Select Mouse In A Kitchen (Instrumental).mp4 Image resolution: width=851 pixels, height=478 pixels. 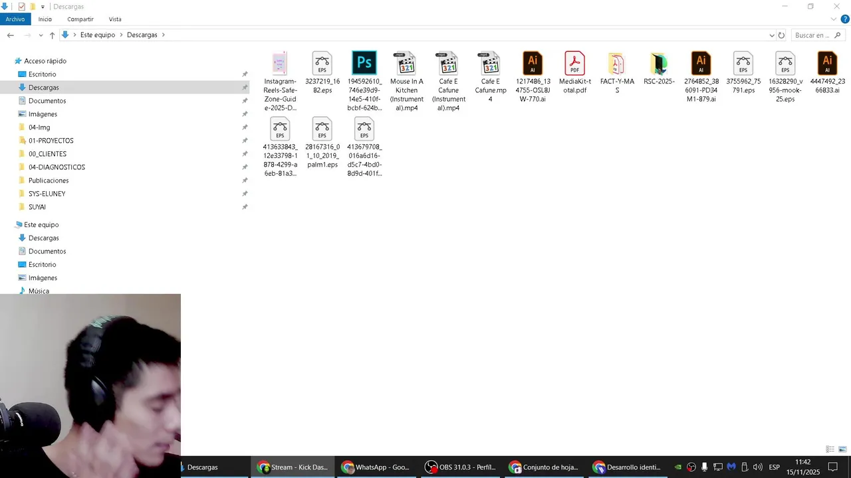[406, 81]
